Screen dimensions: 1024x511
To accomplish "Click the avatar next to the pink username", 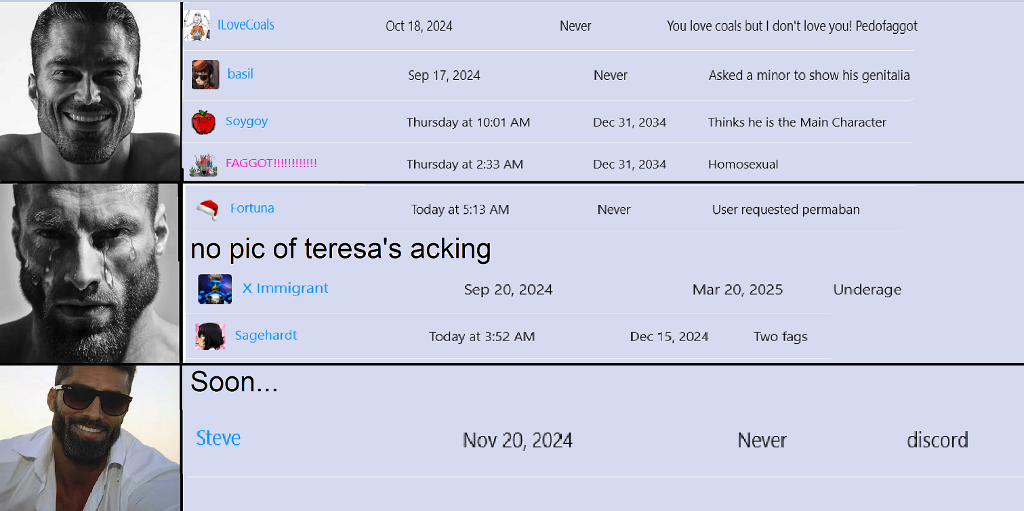I will tap(203, 164).
